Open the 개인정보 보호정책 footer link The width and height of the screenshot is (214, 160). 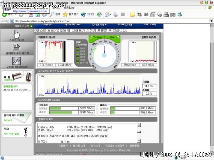point(115,145)
